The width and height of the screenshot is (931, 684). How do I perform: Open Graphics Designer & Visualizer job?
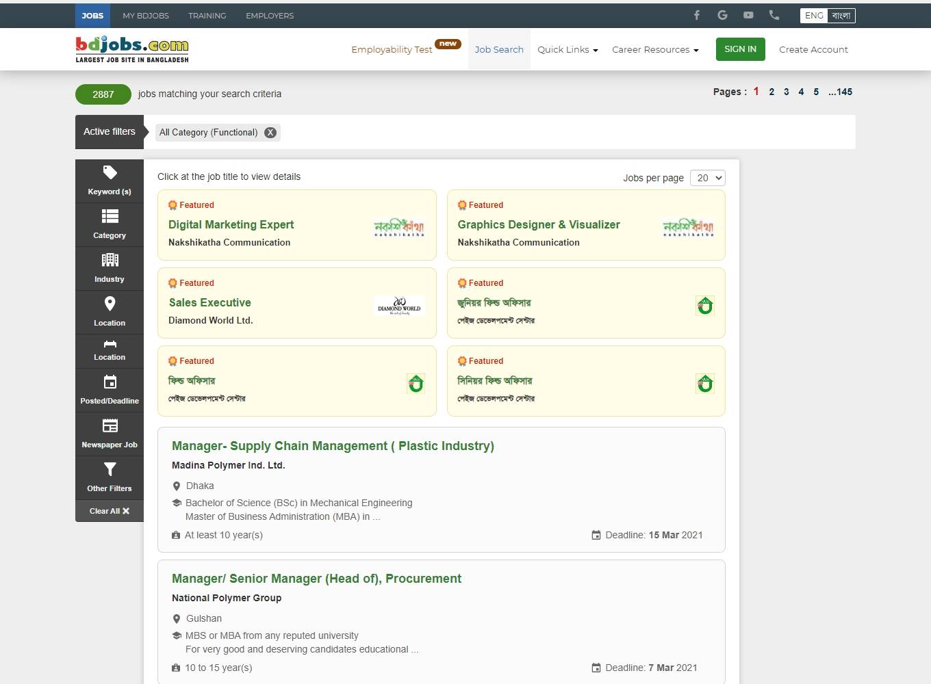(539, 224)
